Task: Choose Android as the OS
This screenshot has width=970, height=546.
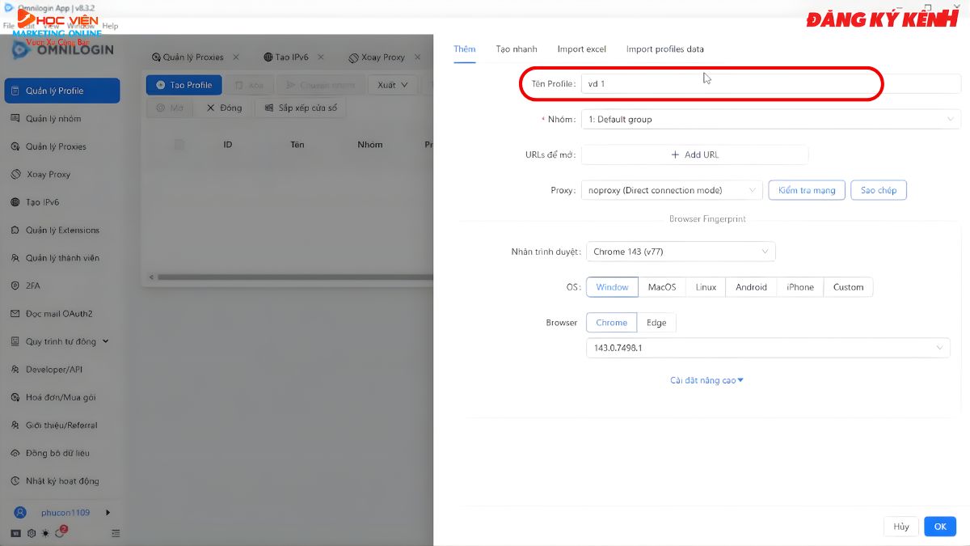Action: (751, 287)
